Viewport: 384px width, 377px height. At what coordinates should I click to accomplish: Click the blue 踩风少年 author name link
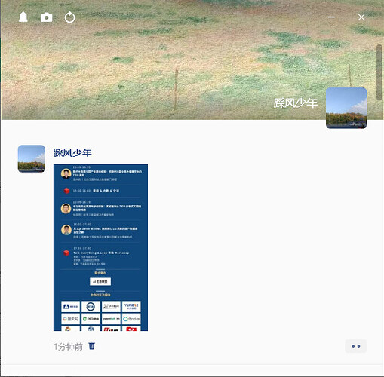(x=72, y=152)
